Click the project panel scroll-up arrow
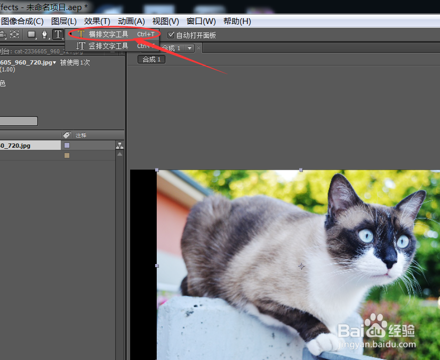440x360 pixels. pyautogui.click(x=120, y=154)
